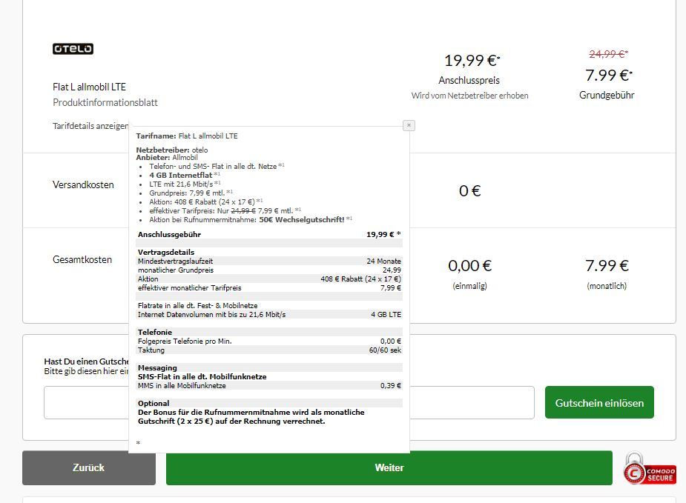Click the 0,39 € MMS price
The image size is (686, 503).
point(391,385)
